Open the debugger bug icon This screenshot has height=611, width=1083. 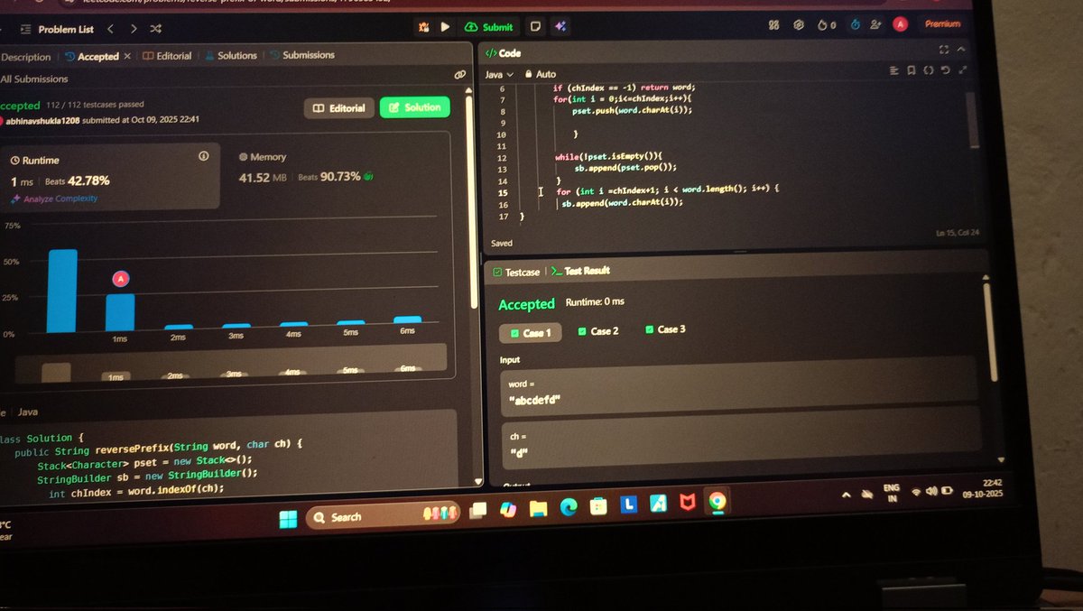(423, 27)
